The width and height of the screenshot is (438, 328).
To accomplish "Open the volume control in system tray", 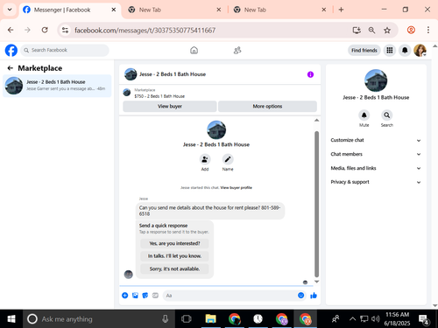I will click(x=375, y=319).
